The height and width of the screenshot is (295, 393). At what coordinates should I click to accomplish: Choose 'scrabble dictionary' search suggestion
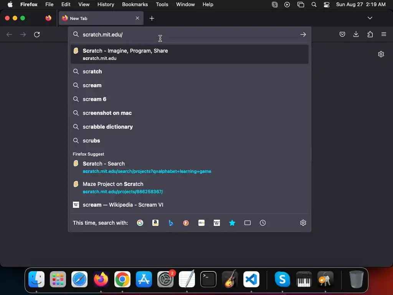[190, 127]
